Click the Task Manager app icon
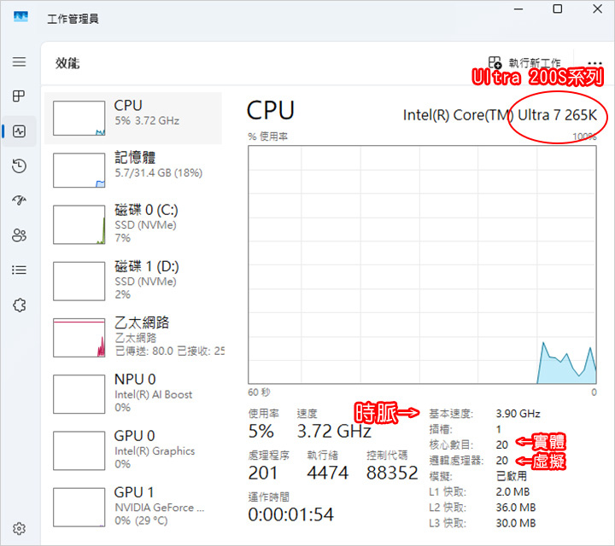The width and height of the screenshot is (615, 546). (x=20, y=17)
